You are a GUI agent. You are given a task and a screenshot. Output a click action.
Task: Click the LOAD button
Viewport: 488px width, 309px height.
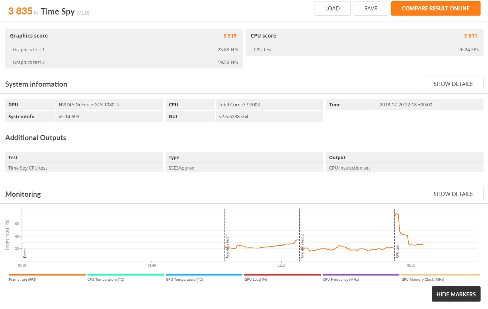pyautogui.click(x=332, y=9)
